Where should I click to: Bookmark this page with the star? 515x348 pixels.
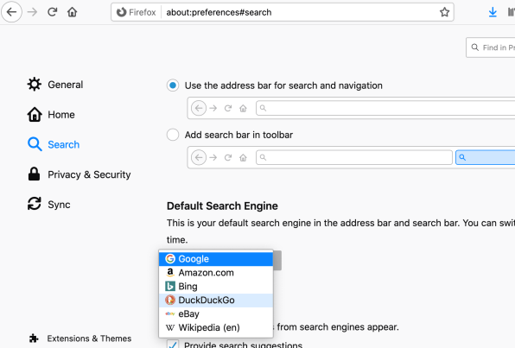tap(444, 12)
